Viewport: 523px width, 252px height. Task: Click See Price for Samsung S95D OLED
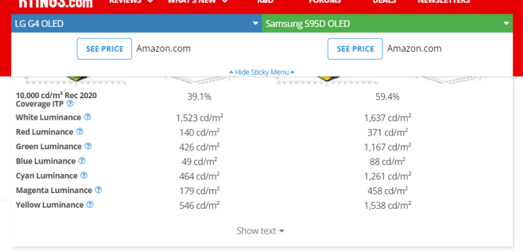click(355, 48)
